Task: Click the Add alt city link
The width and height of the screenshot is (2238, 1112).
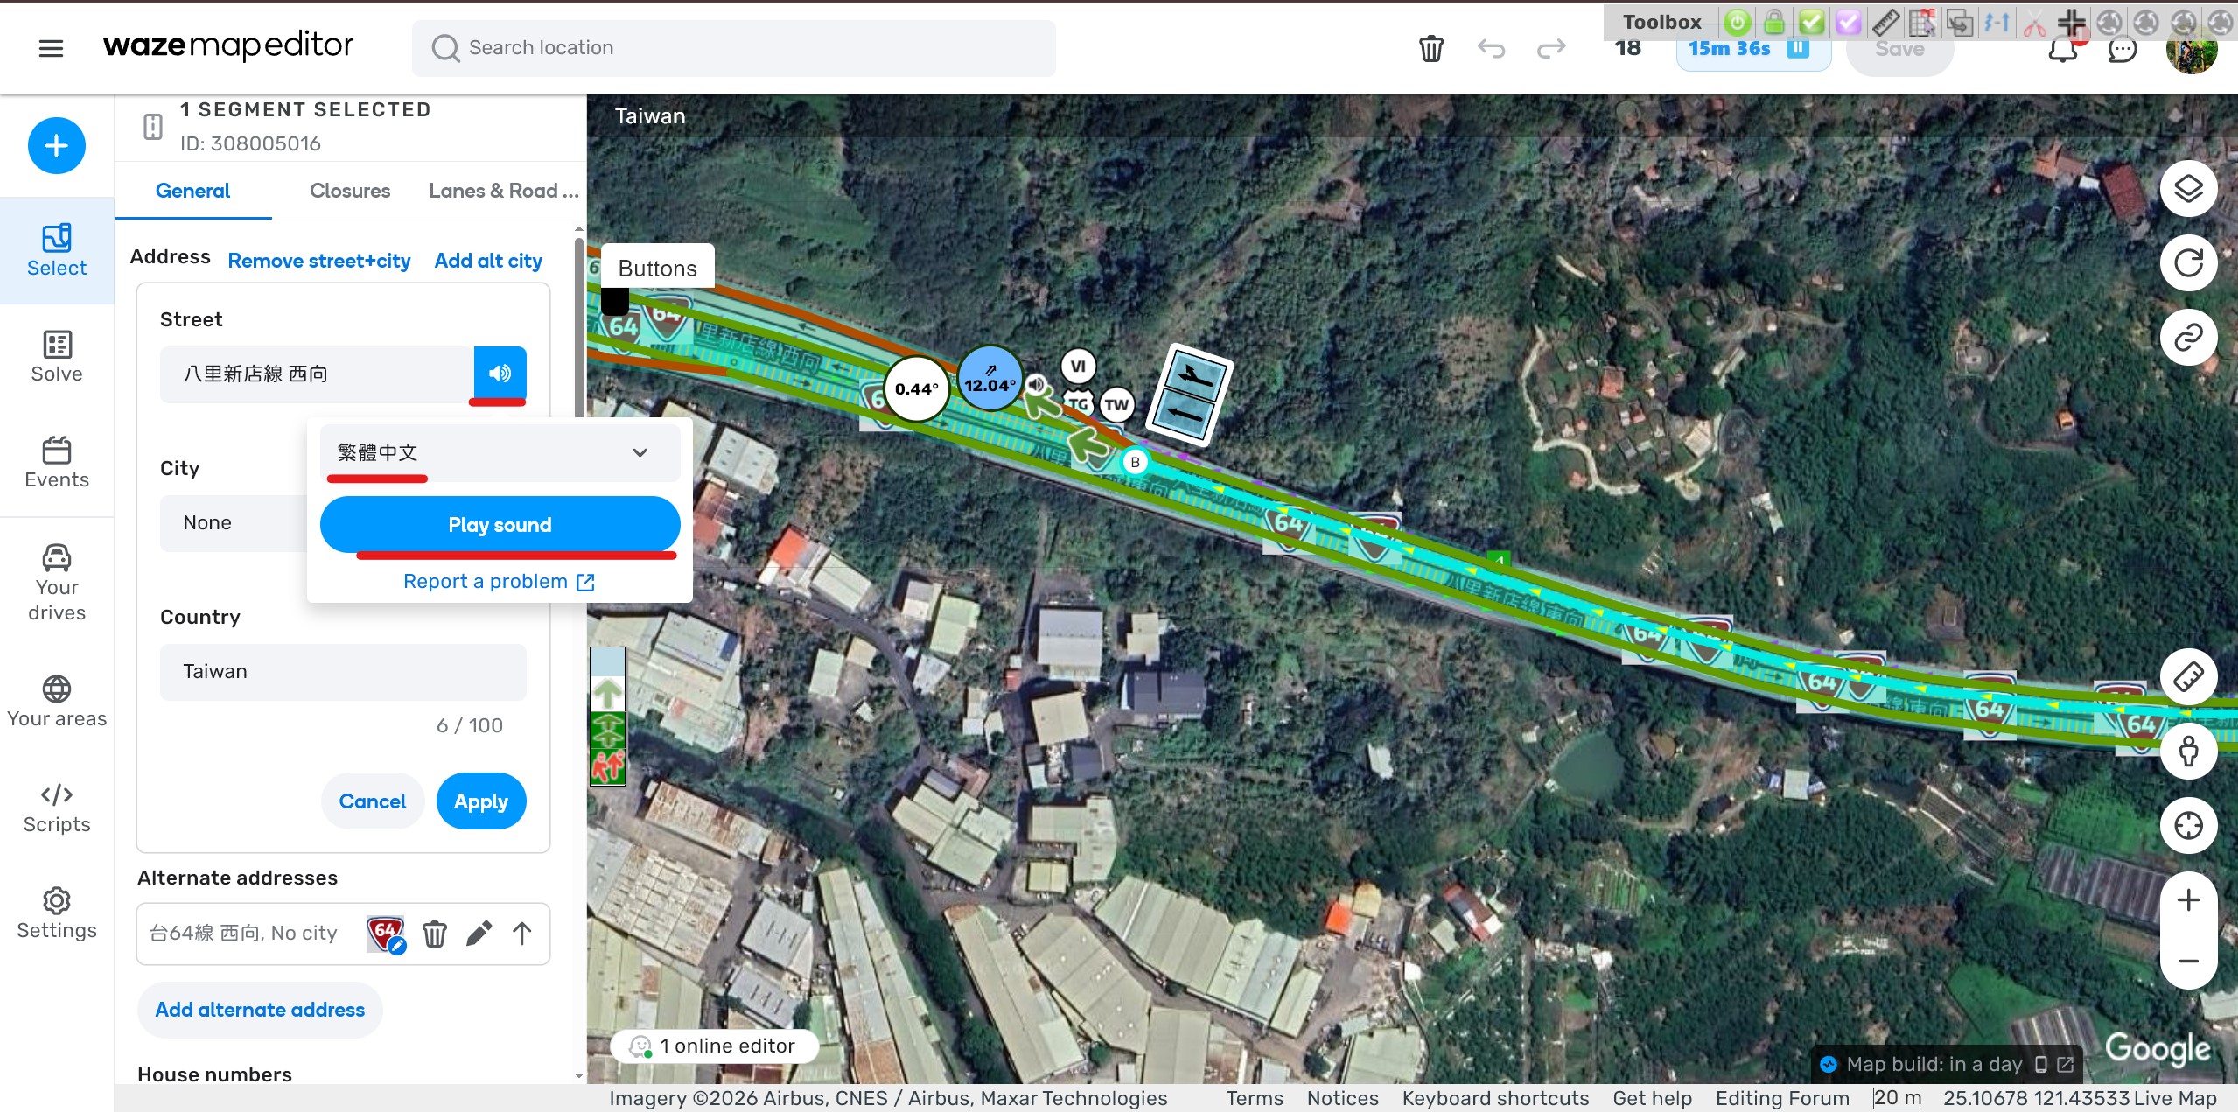Action: click(x=487, y=261)
